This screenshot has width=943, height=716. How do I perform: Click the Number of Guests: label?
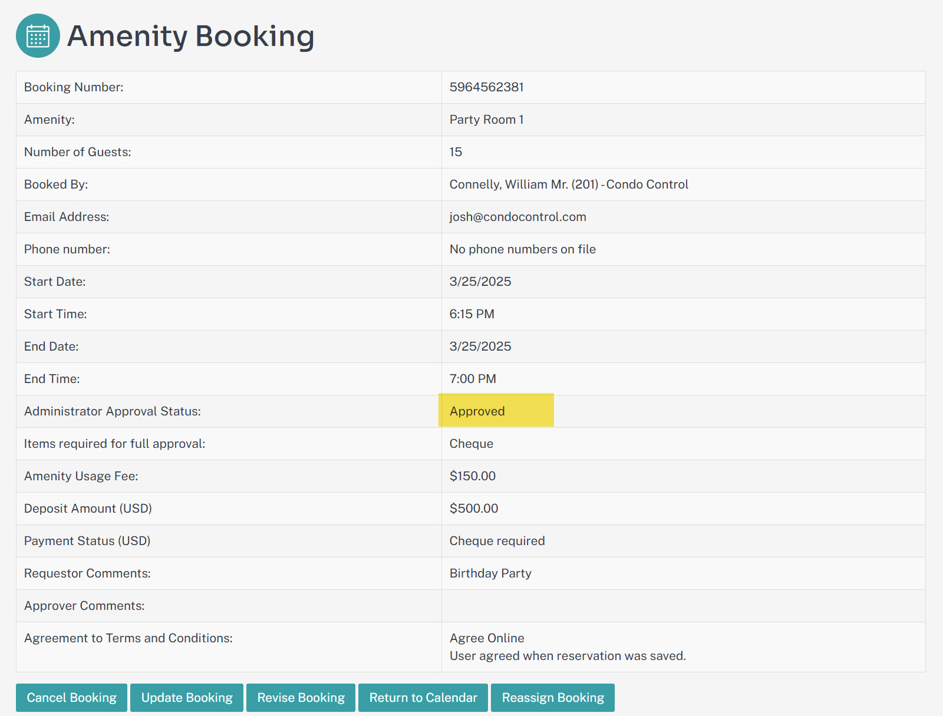tap(78, 152)
